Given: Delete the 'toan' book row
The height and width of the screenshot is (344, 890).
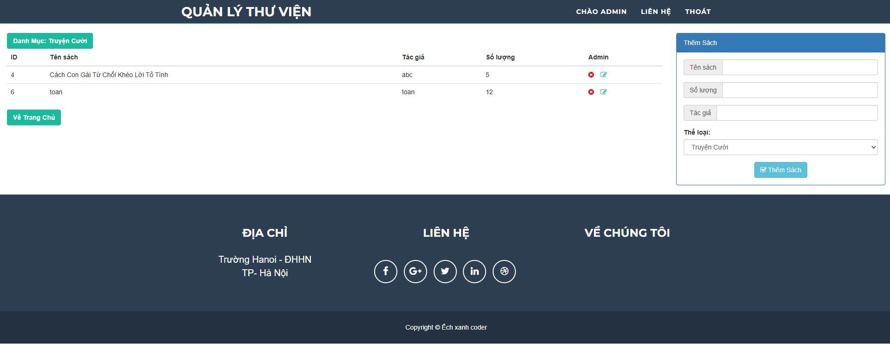Looking at the screenshot, I should 591,92.
